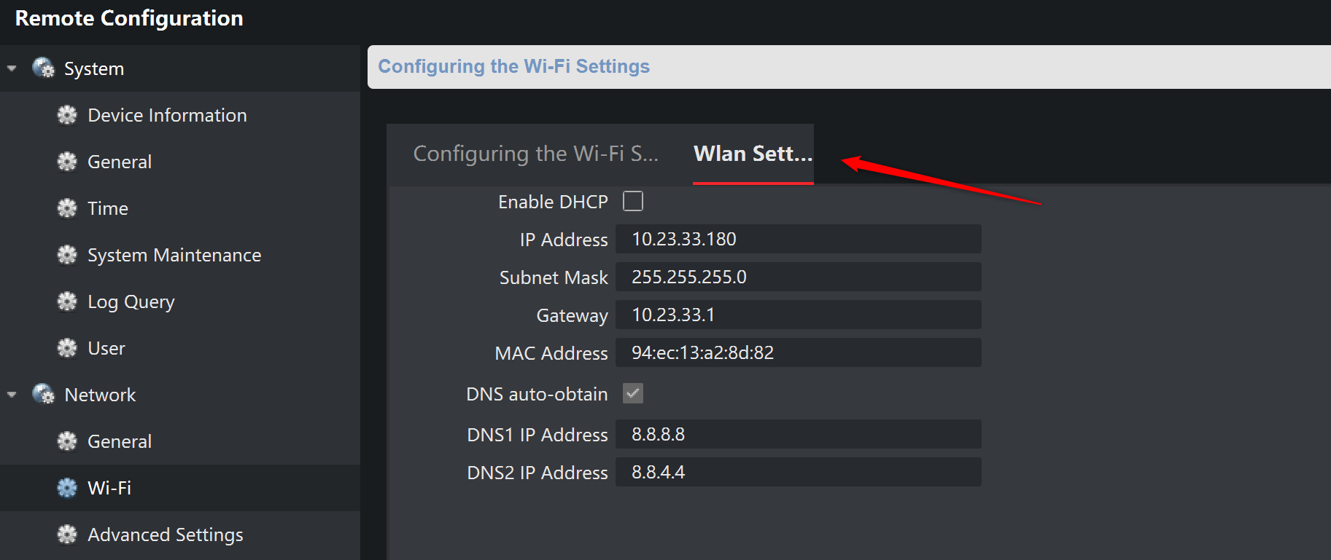Collapse the Network tree section arrow
This screenshot has width=1331, height=560.
pyautogui.click(x=12, y=395)
